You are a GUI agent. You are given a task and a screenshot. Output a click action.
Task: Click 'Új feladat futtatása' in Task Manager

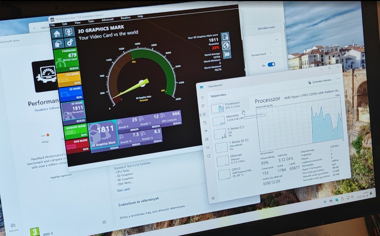point(319,81)
